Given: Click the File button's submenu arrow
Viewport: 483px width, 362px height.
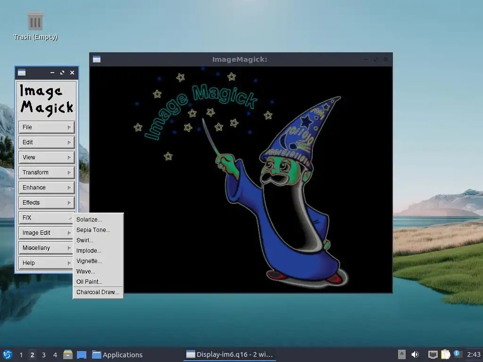Looking at the screenshot, I should pos(69,127).
